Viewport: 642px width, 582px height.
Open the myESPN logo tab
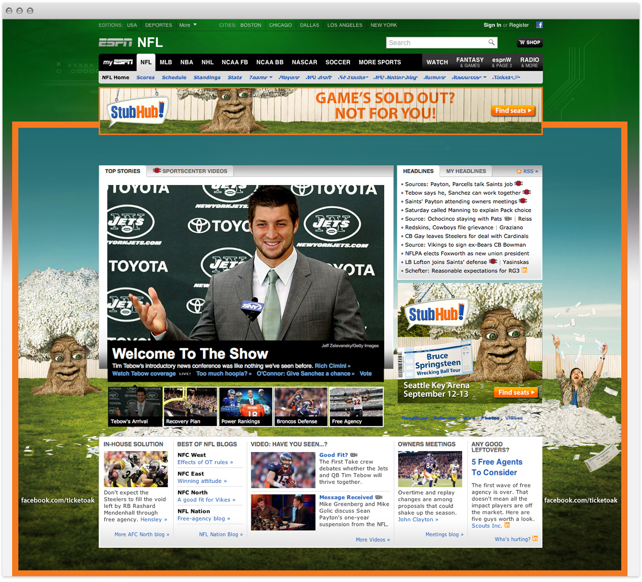pyautogui.click(x=118, y=62)
